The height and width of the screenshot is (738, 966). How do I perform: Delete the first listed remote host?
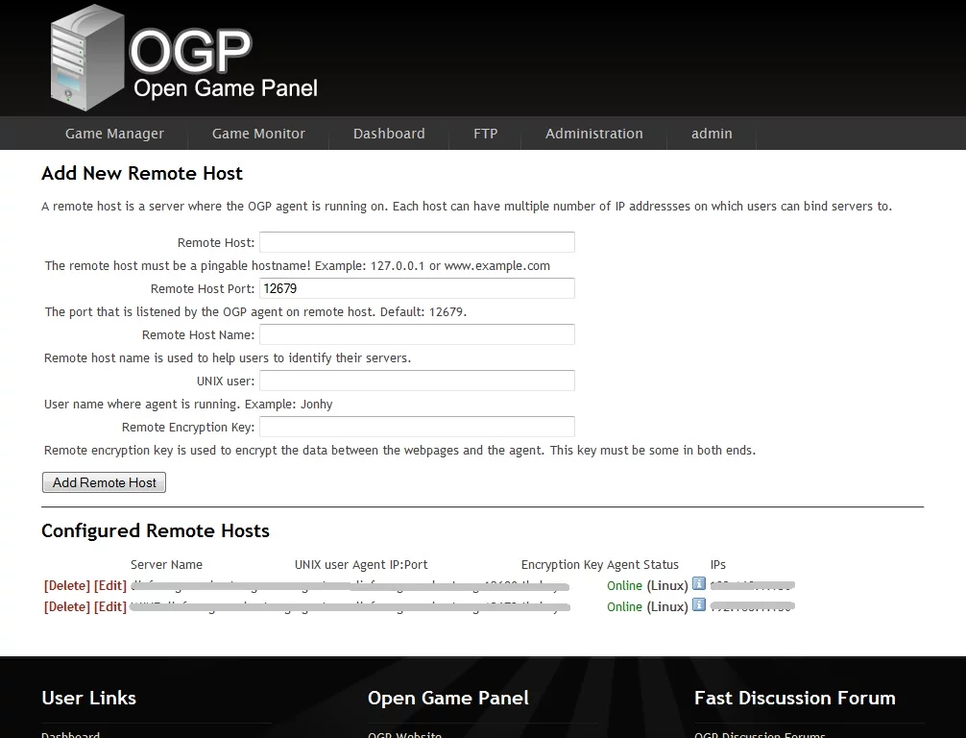pos(67,586)
